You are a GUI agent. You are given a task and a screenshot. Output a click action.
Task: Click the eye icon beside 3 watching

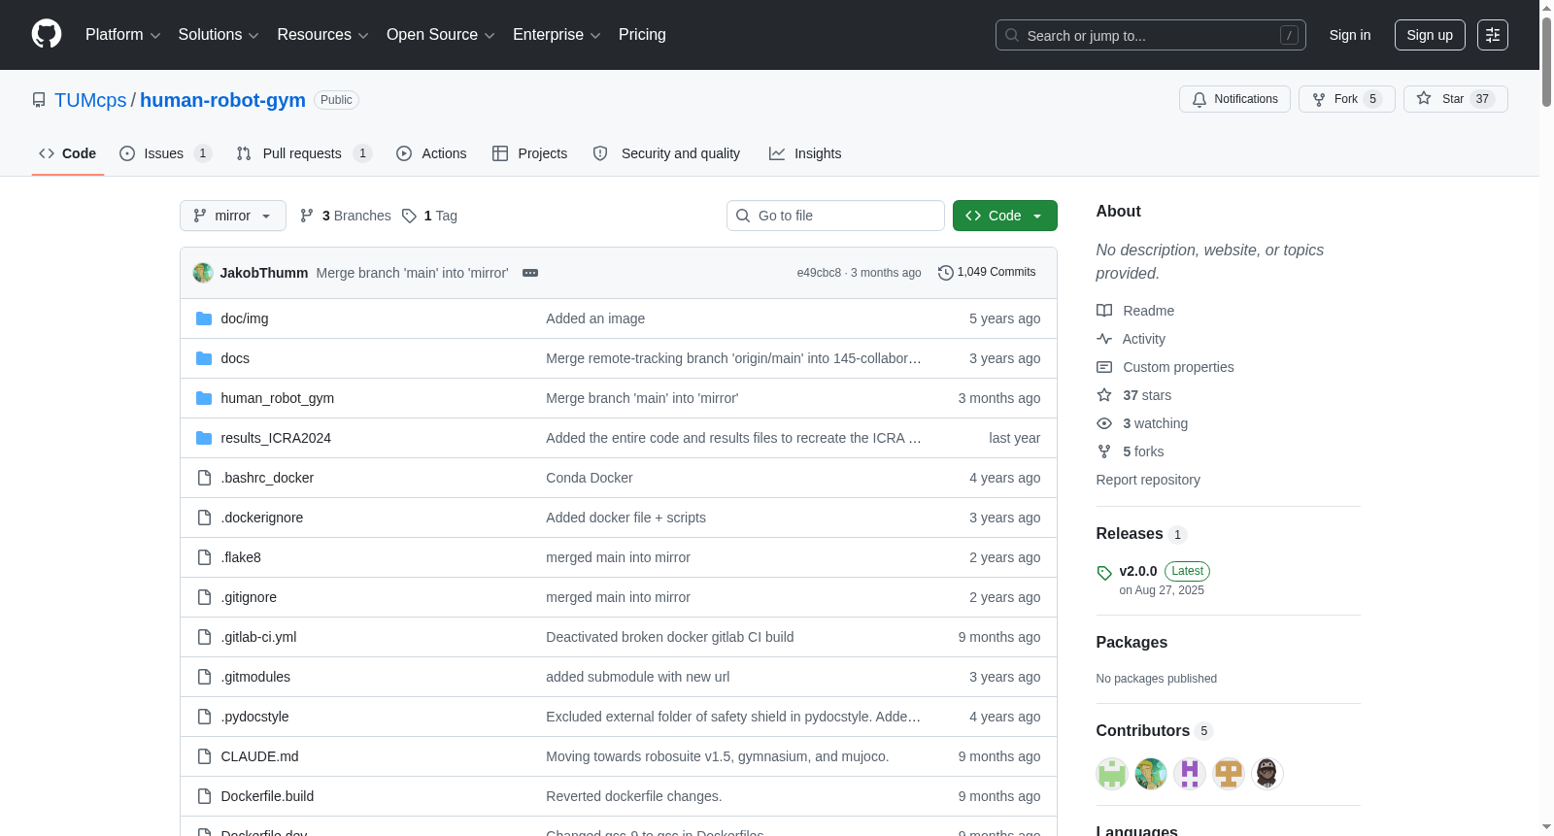1104,423
